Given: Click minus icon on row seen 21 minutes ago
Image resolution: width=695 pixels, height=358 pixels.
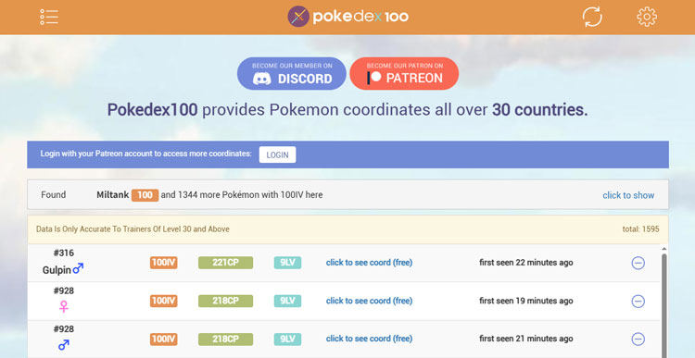Looking at the screenshot, I should point(638,339).
